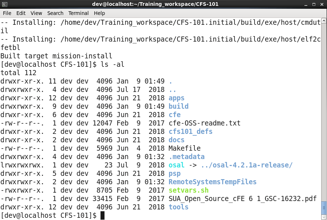Click the vertical scrollbar thumb
327x220 pixels.
tap(324, 209)
